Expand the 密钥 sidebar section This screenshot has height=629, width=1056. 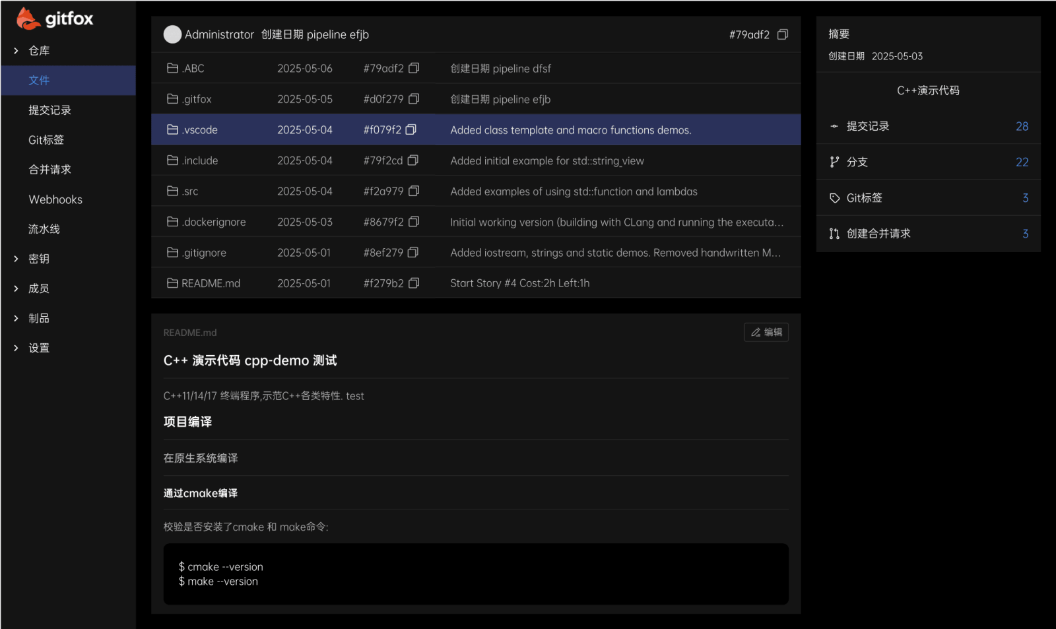(16, 259)
